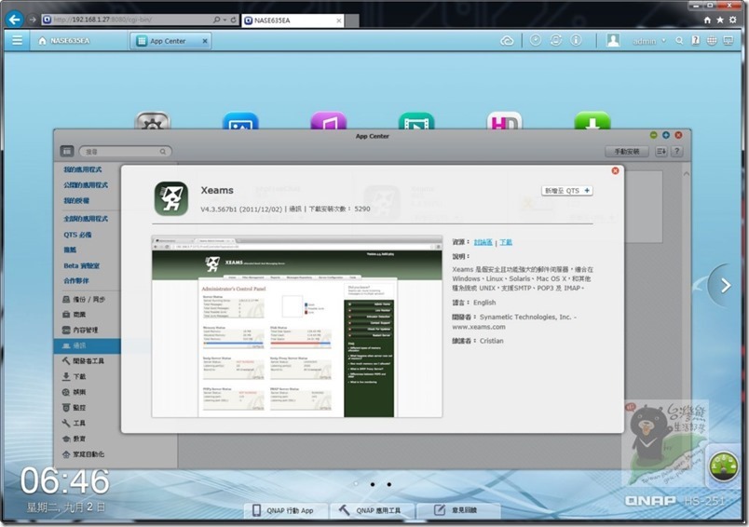Open the Download Station desktop icon

pyautogui.click(x=592, y=121)
